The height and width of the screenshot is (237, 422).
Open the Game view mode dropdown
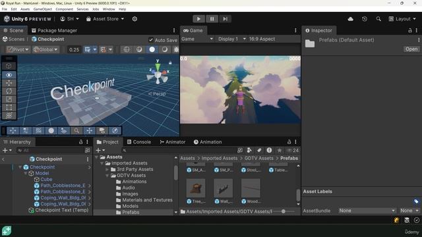(x=197, y=39)
